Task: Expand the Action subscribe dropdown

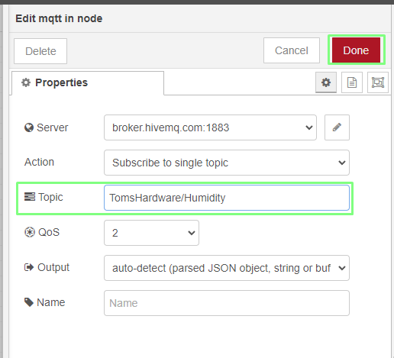Action: [x=227, y=163]
